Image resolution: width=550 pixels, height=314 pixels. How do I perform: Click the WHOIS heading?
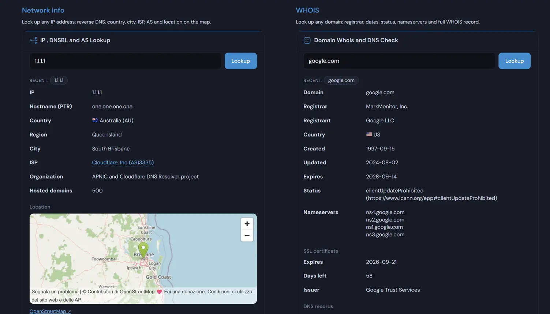pyautogui.click(x=307, y=10)
